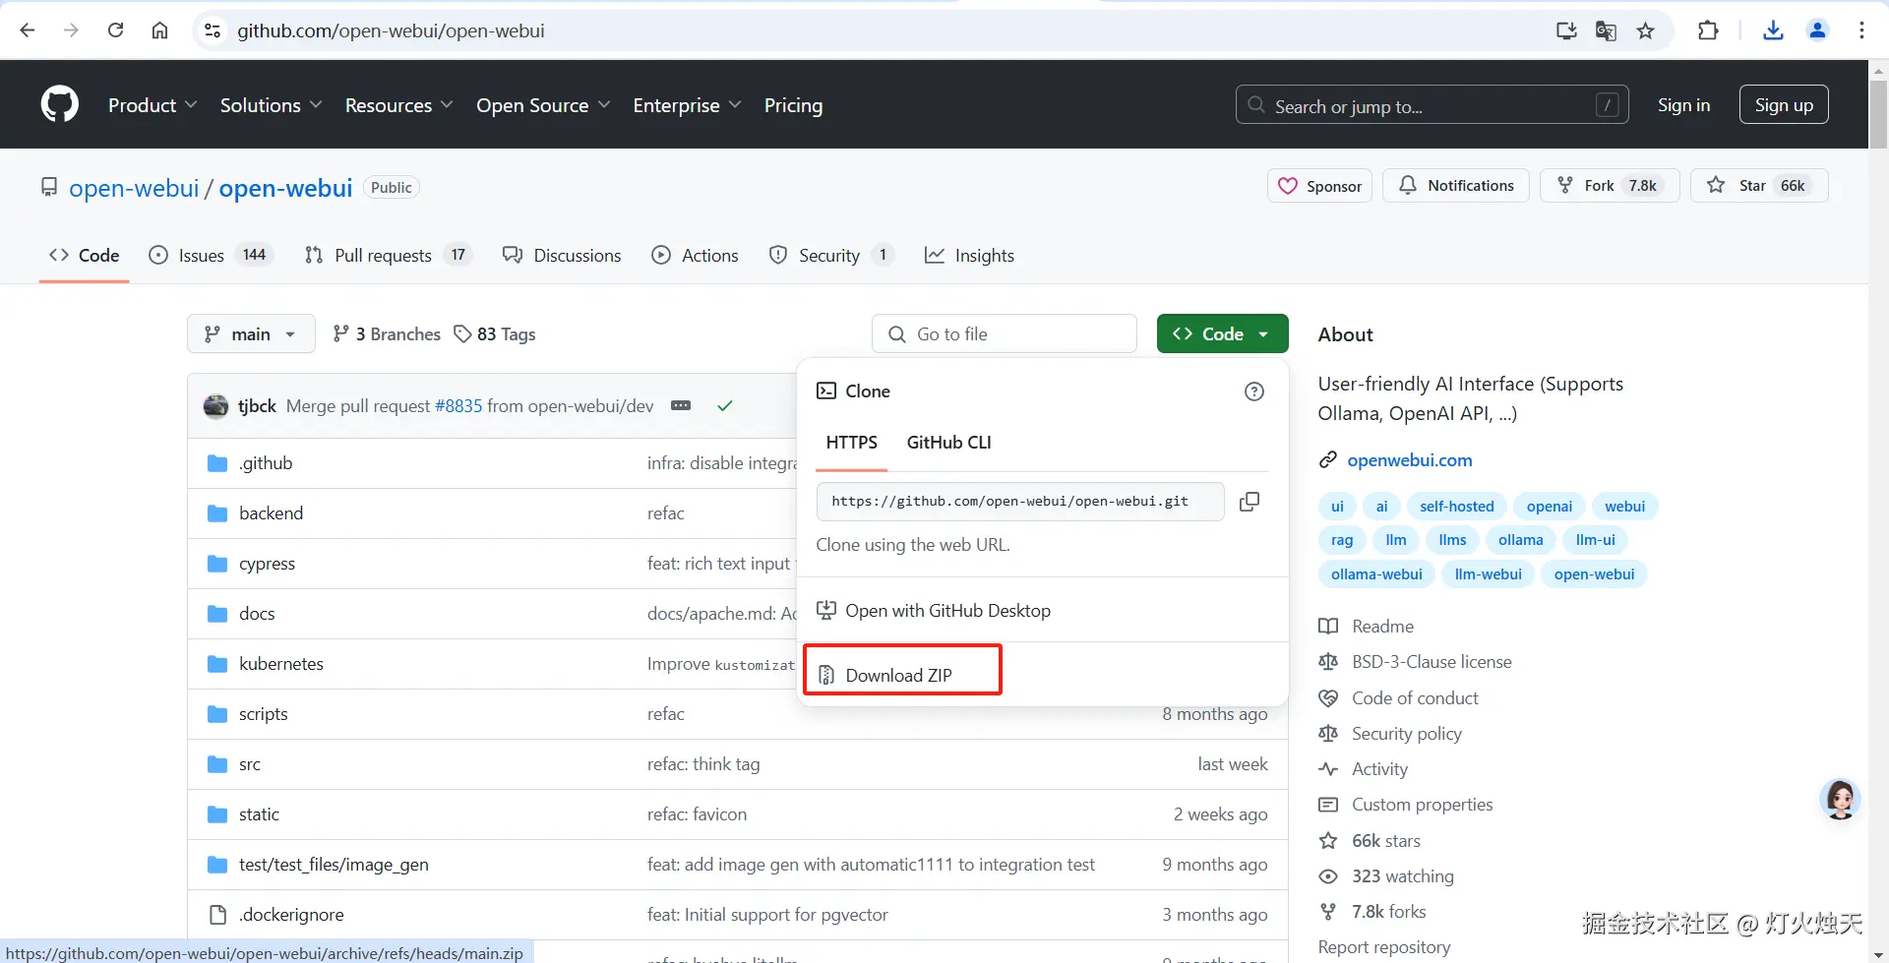View the 83 Tags link
Screen dimensions: 1889x963
pyautogui.click(x=495, y=334)
